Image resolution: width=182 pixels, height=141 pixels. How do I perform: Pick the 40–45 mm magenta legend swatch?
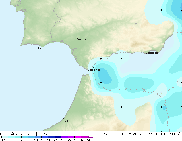pos(78,137)
